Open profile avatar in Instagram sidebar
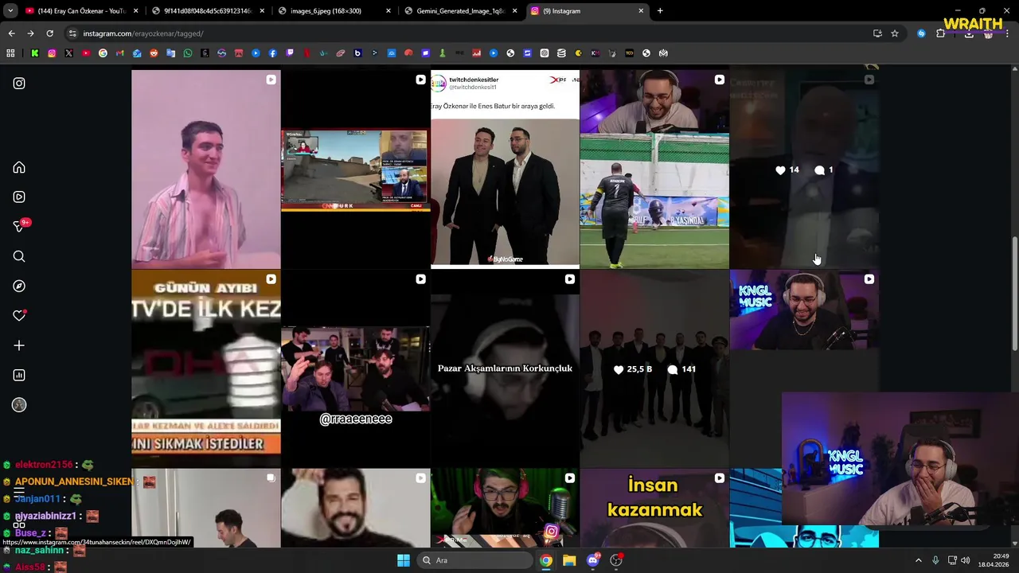The image size is (1019, 573). click(19, 405)
